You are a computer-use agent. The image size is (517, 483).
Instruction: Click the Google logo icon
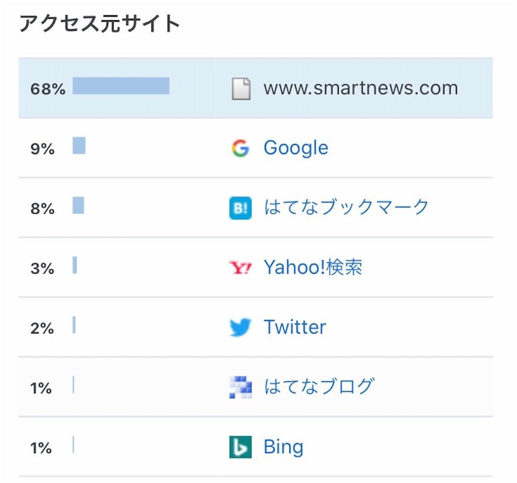point(240,148)
